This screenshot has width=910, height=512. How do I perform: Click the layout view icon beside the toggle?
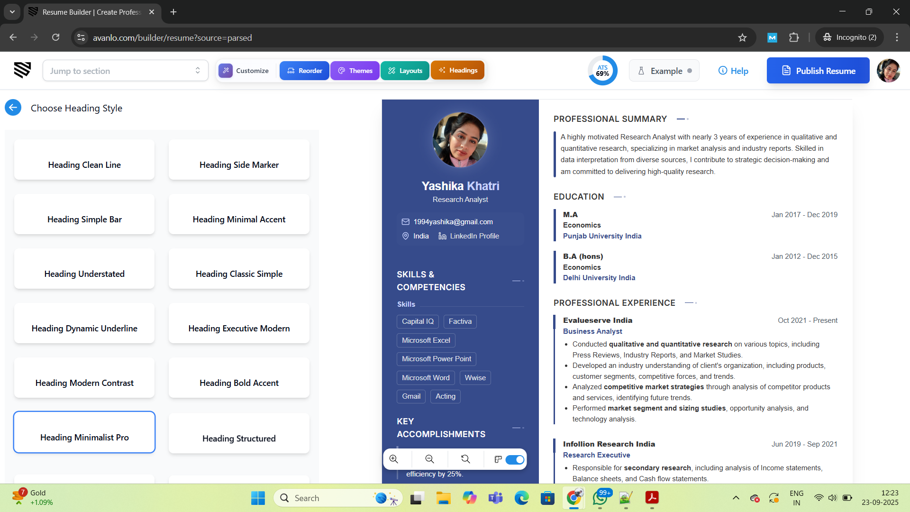point(498,459)
